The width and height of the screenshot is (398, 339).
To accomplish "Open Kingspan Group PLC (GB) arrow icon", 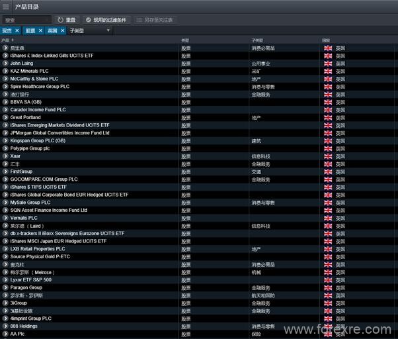I will [x=5, y=140].
